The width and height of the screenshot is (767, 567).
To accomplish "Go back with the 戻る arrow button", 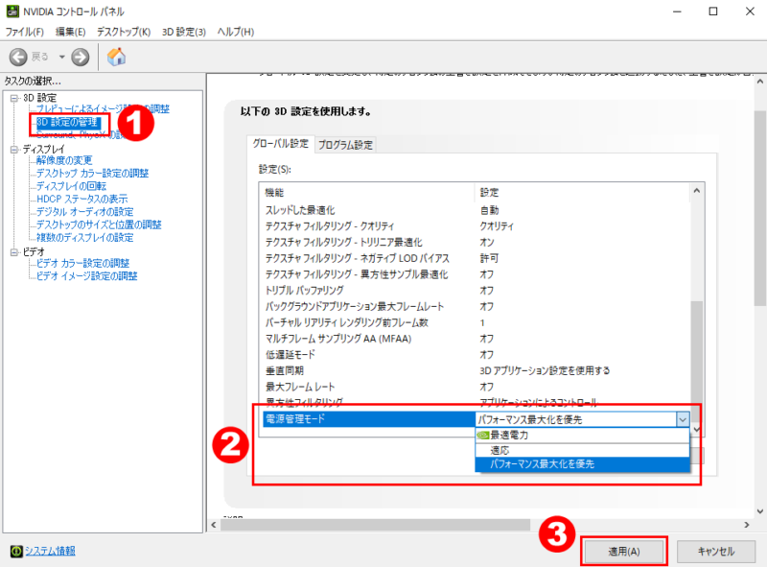I will click(x=18, y=58).
